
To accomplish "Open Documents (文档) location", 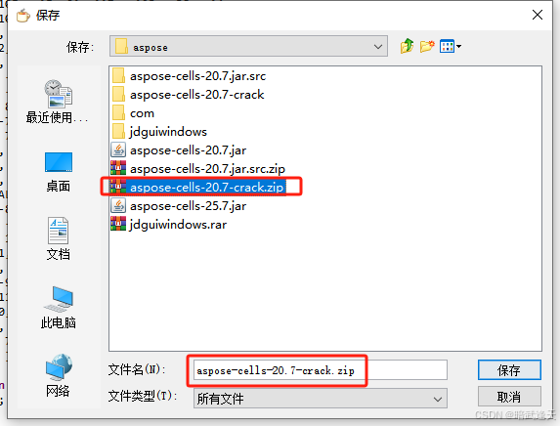I will (x=59, y=238).
